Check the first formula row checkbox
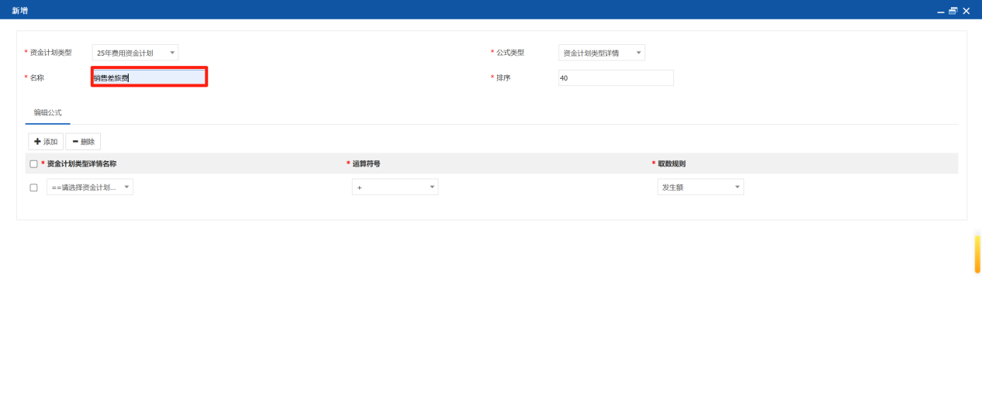Image resolution: width=982 pixels, height=395 pixels. [x=33, y=187]
